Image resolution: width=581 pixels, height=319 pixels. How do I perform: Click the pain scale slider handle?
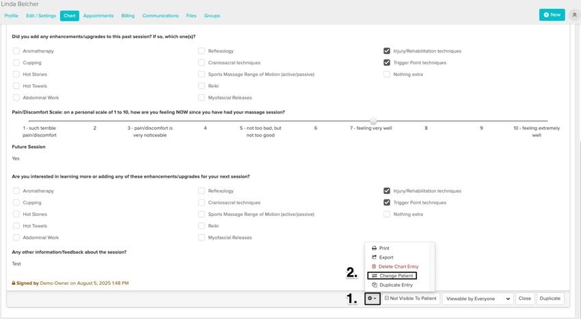click(x=373, y=121)
